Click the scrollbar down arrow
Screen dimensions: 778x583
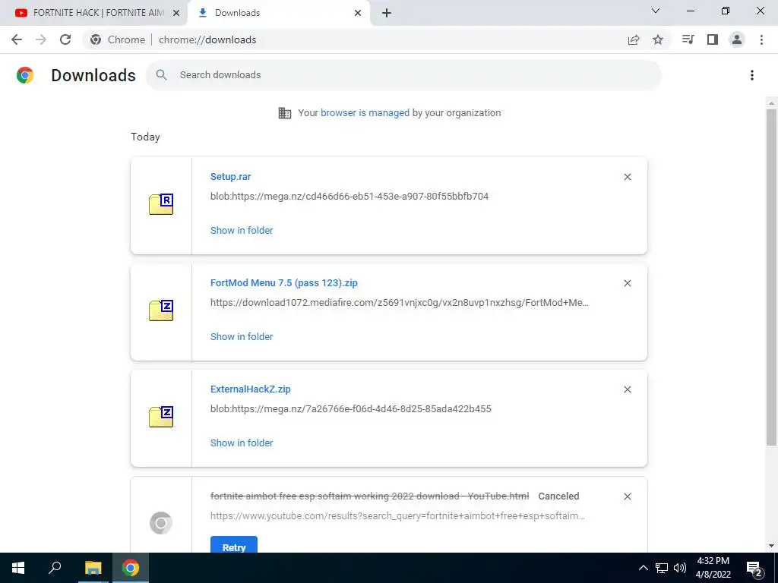click(771, 546)
